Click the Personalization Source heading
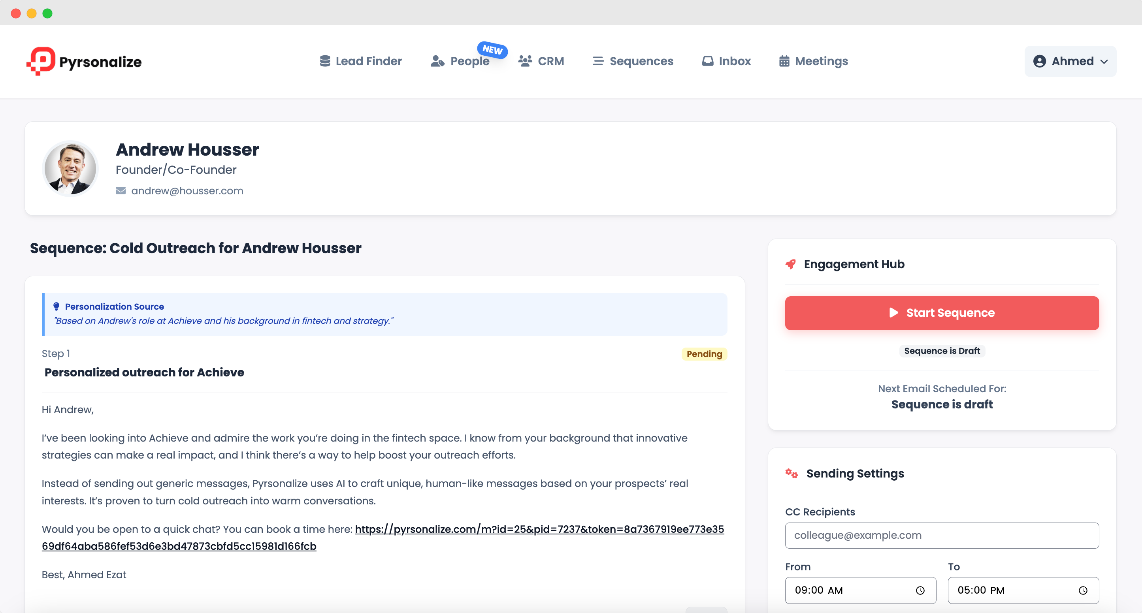This screenshot has width=1142, height=613. [114, 306]
